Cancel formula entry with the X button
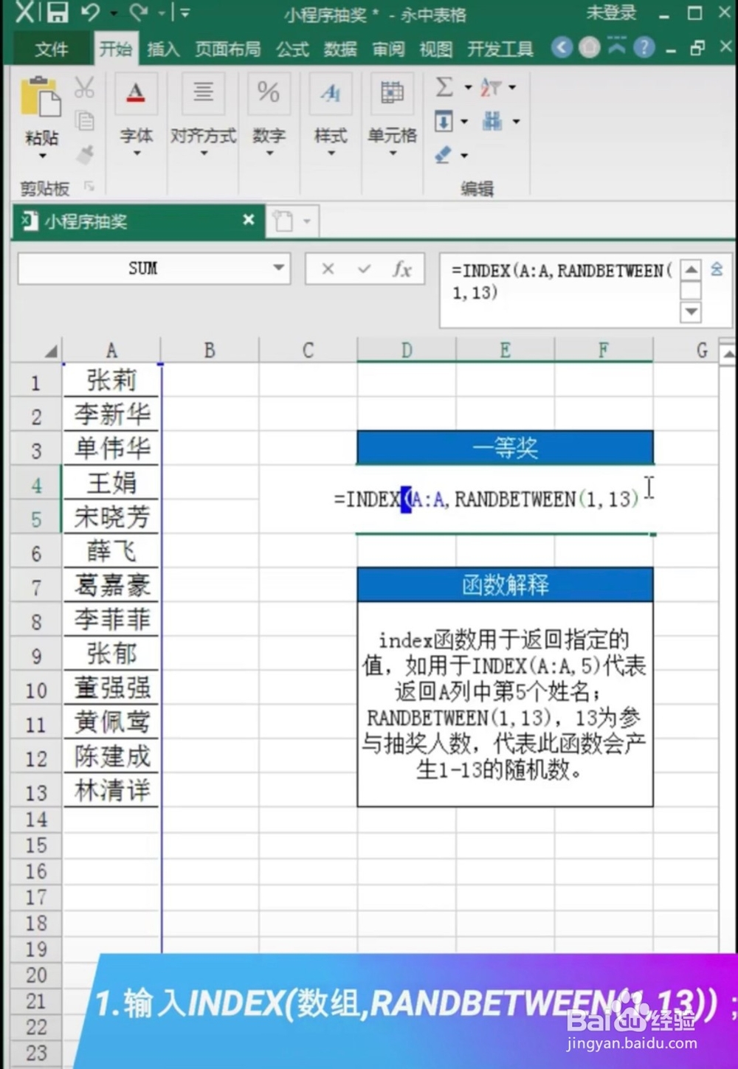 click(328, 269)
